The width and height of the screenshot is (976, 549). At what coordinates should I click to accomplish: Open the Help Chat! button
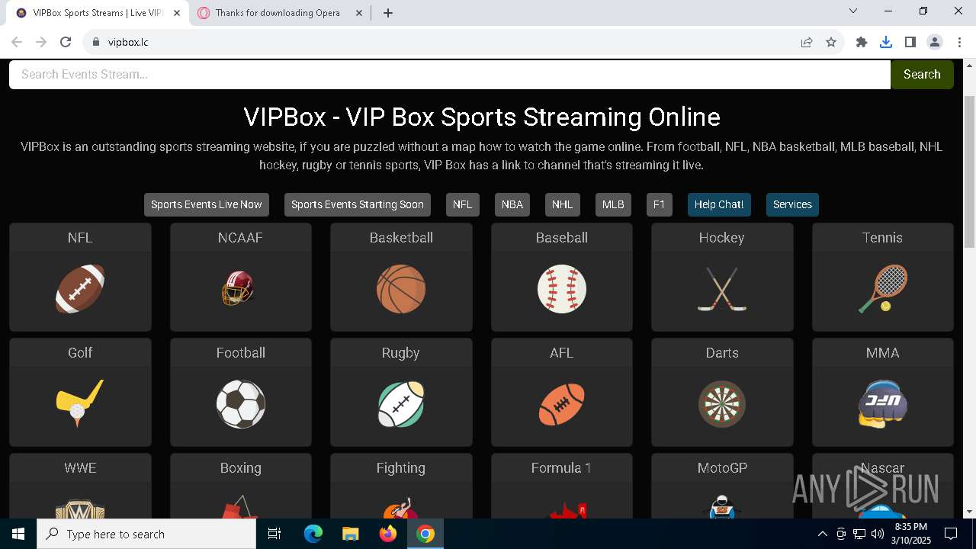(x=719, y=204)
